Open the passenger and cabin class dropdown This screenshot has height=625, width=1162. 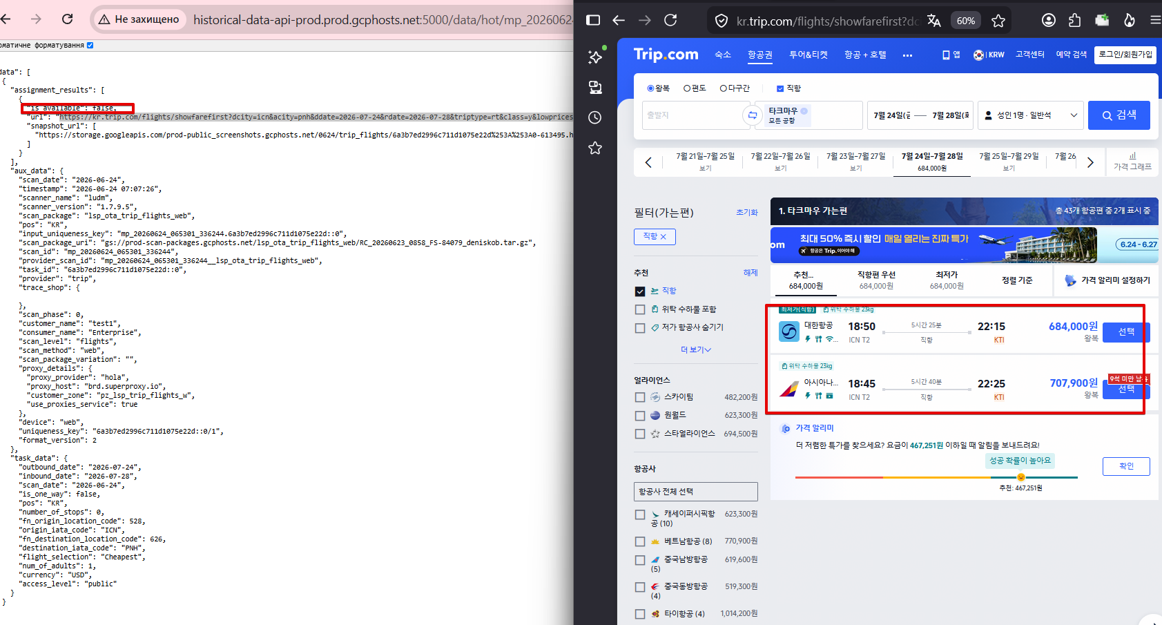(1031, 115)
